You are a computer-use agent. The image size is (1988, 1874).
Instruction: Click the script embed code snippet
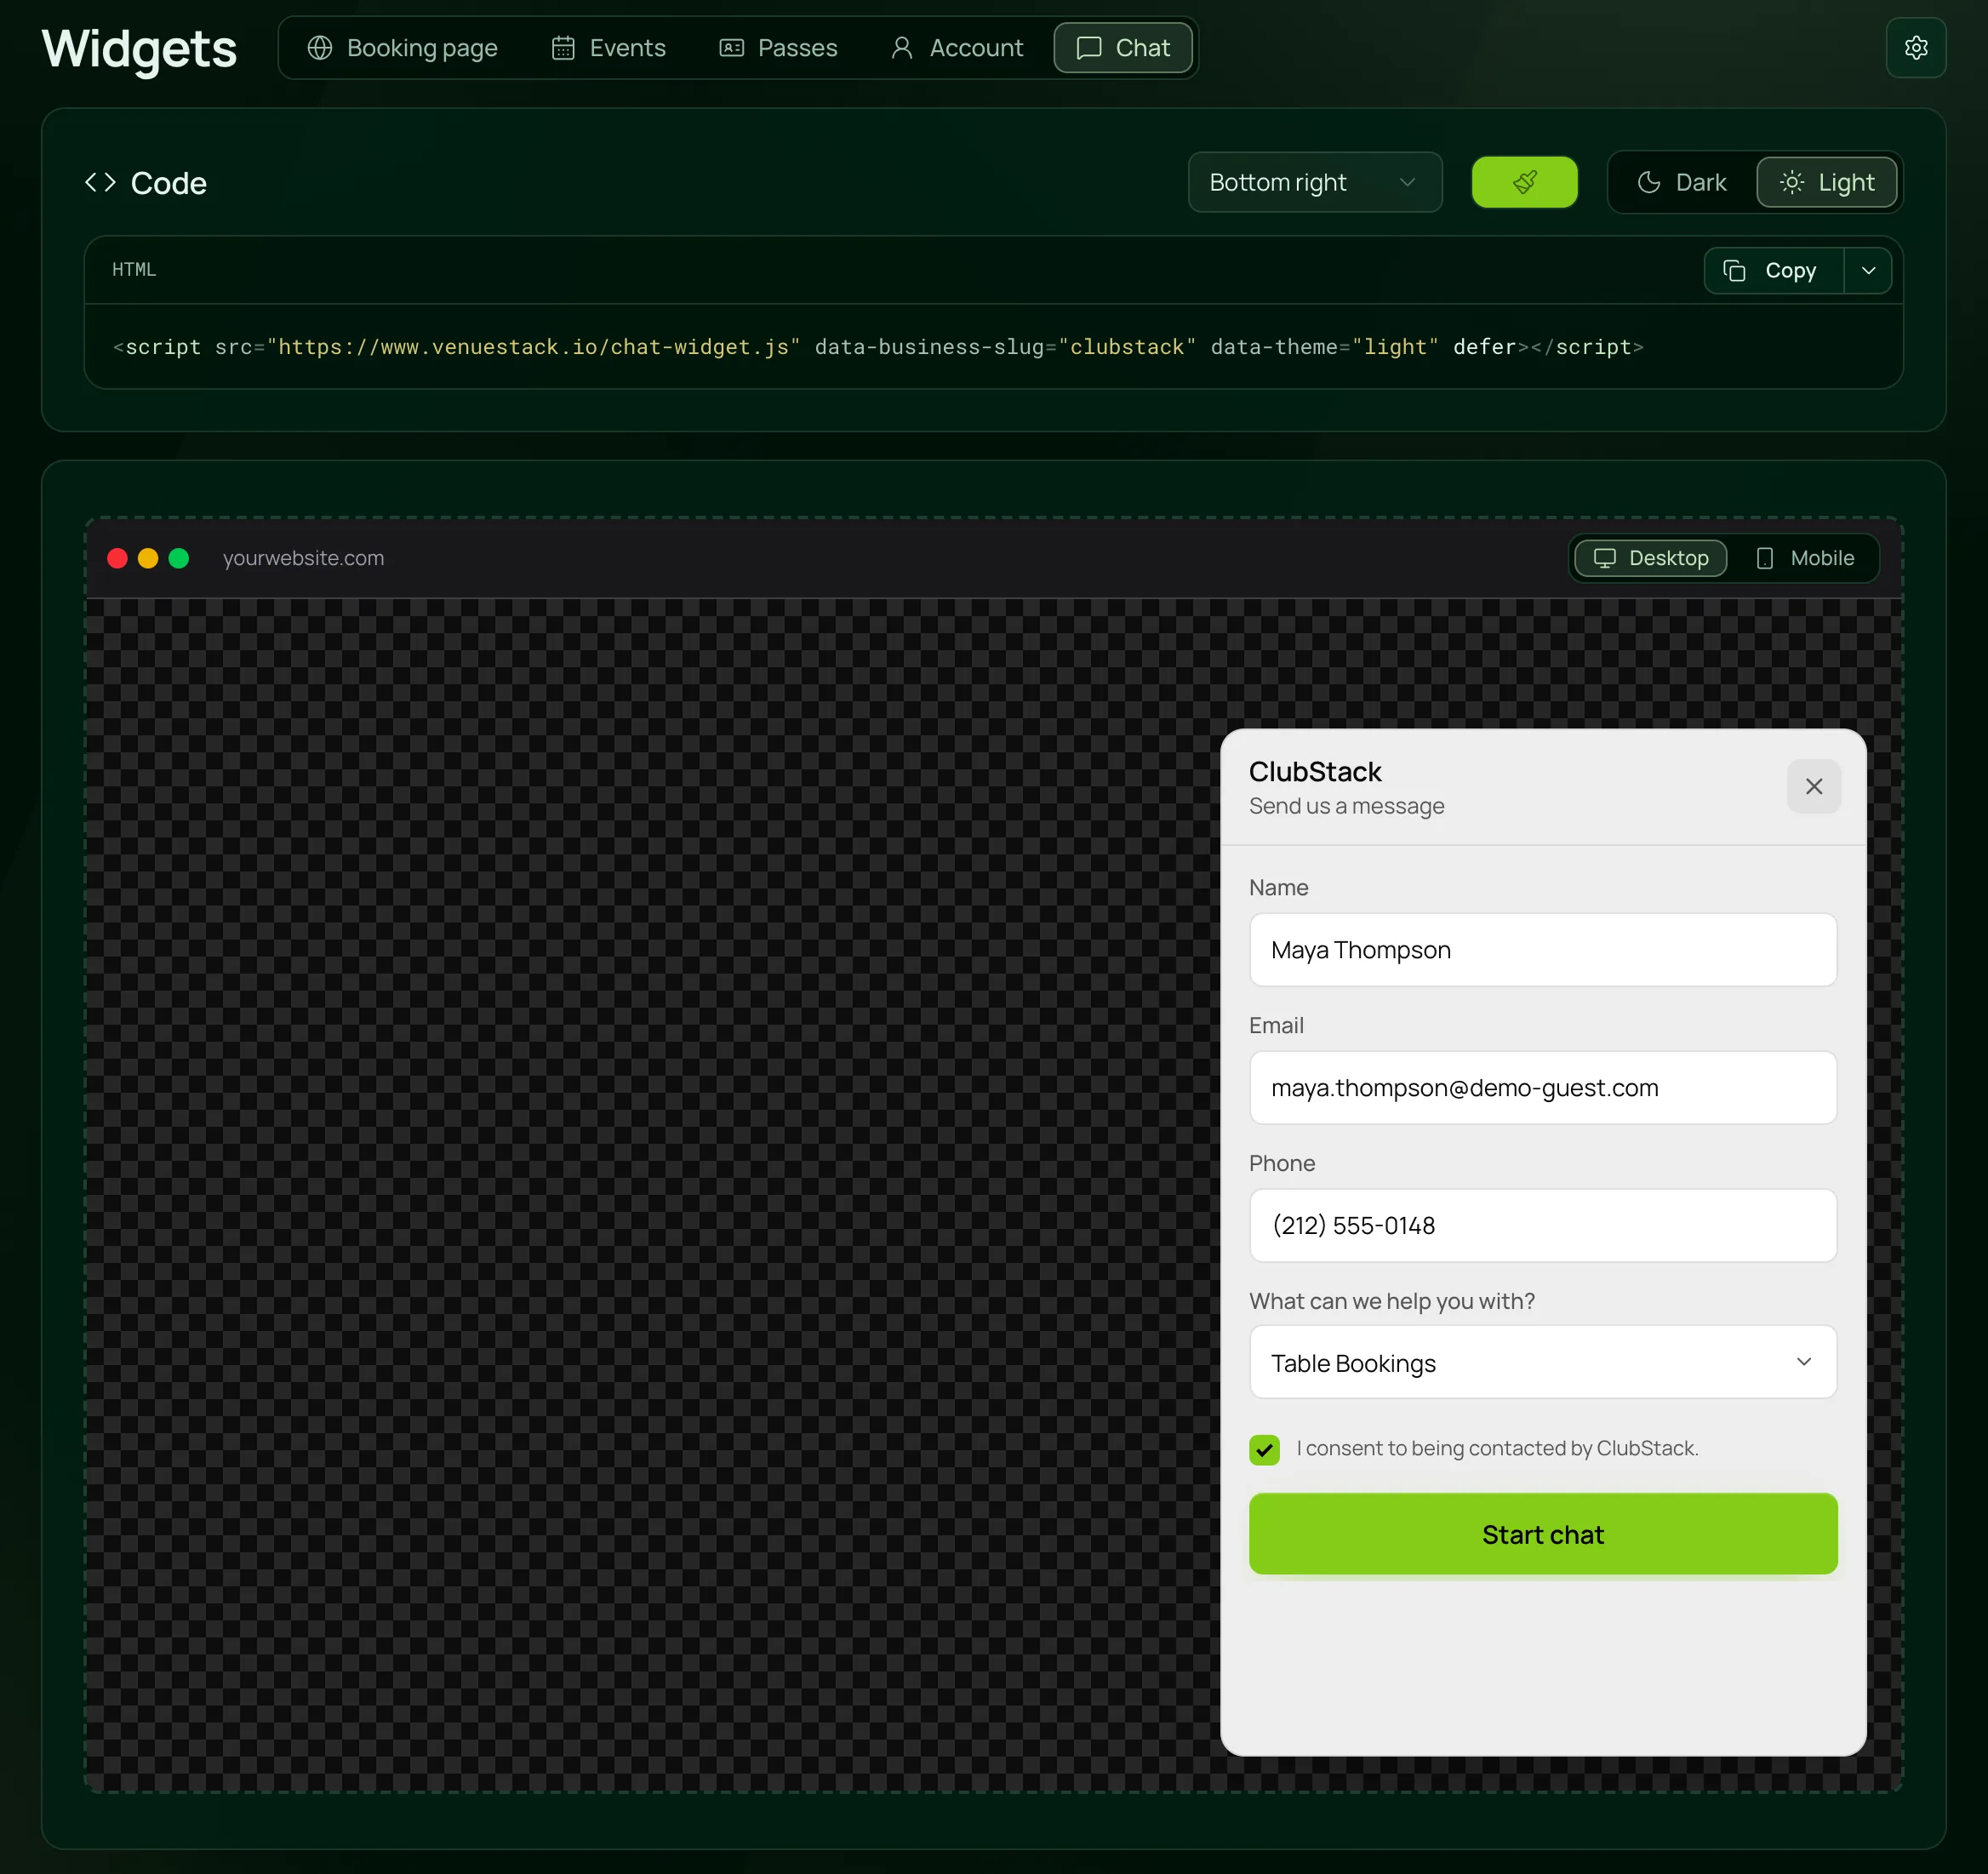pos(878,347)
